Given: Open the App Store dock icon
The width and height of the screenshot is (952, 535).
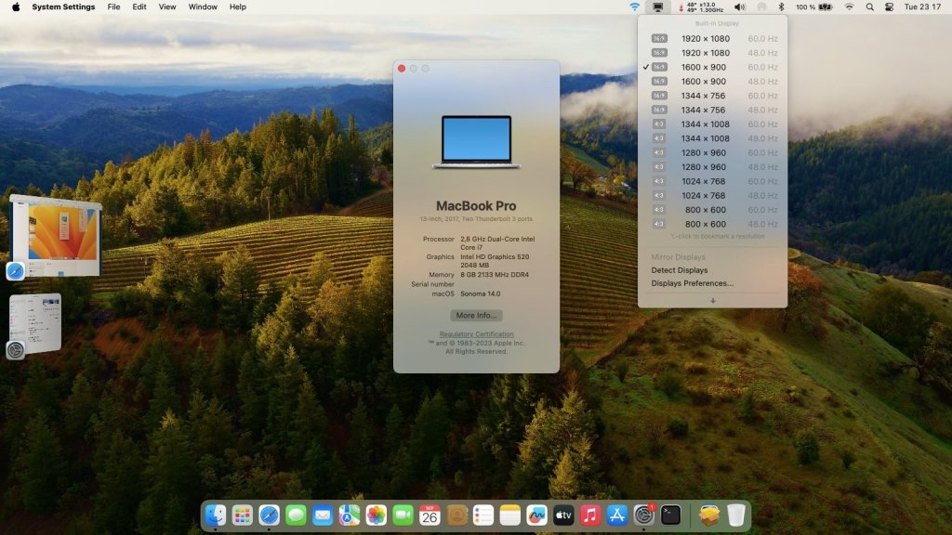Looking at the screenshot, I should (x=617, y=515).
